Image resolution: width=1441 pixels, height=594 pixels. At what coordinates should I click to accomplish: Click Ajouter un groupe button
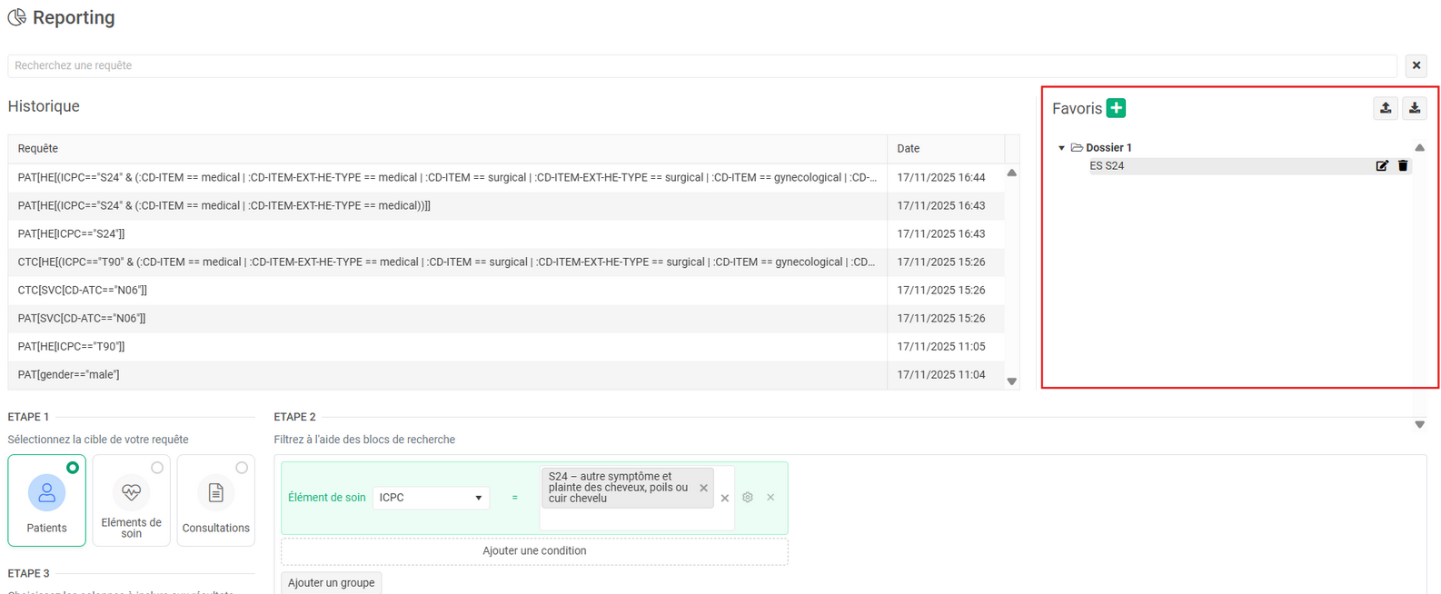[331, 583]
